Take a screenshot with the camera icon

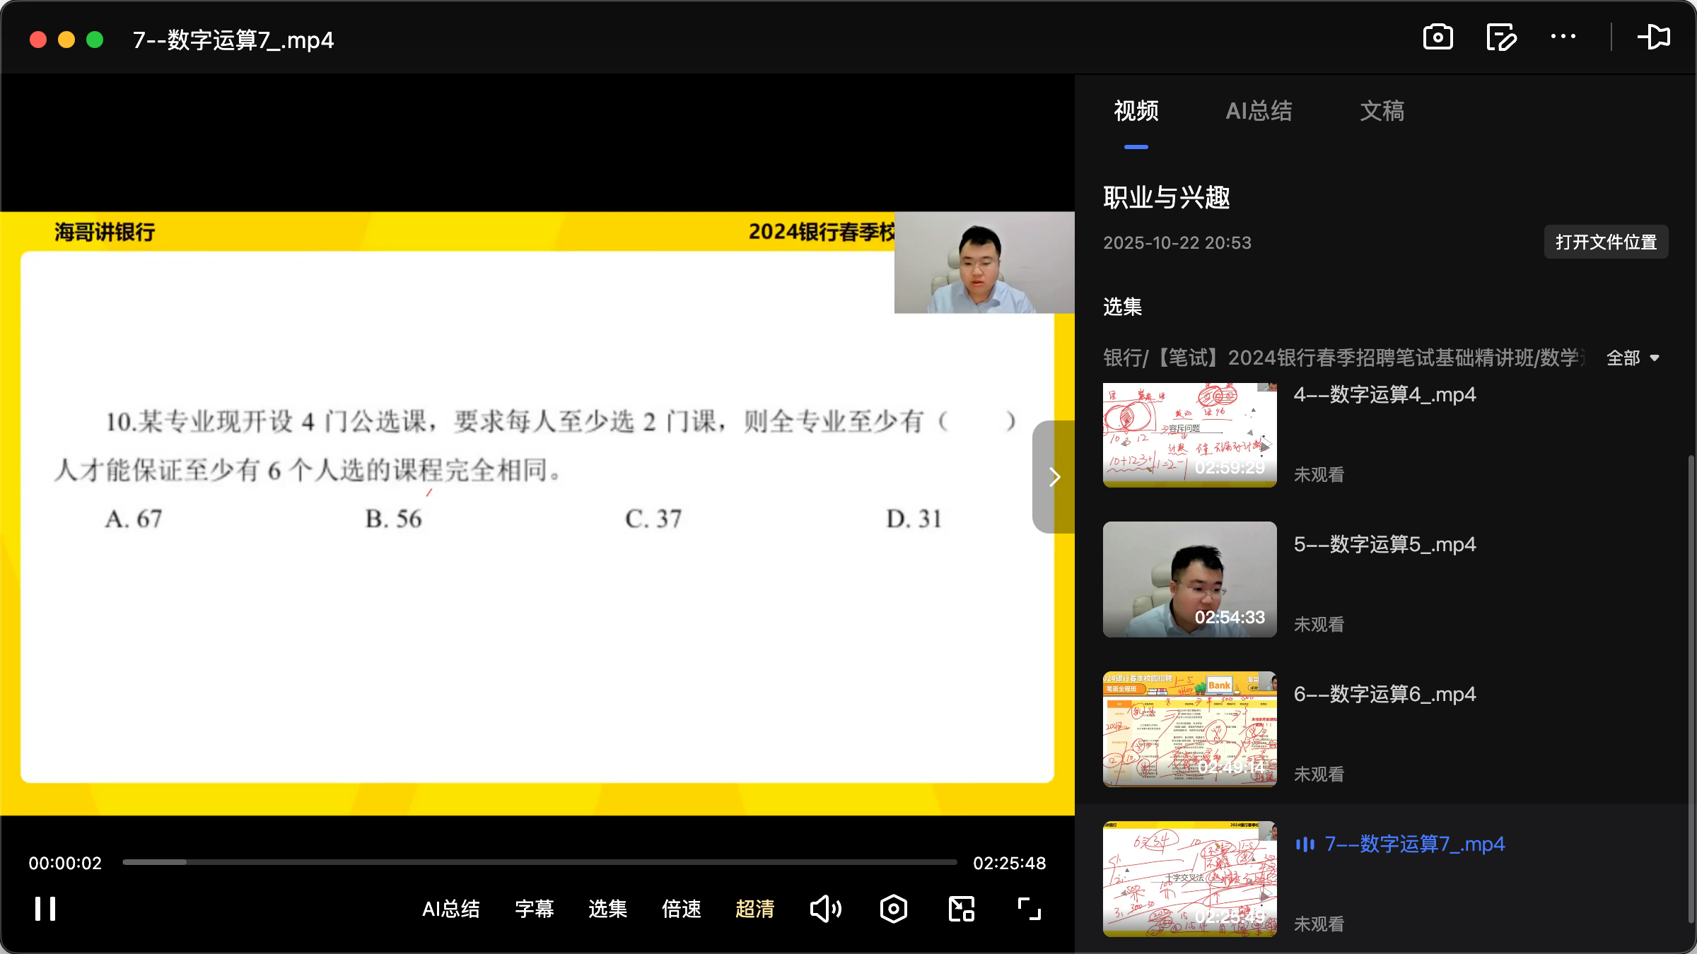click(1438, 37)
